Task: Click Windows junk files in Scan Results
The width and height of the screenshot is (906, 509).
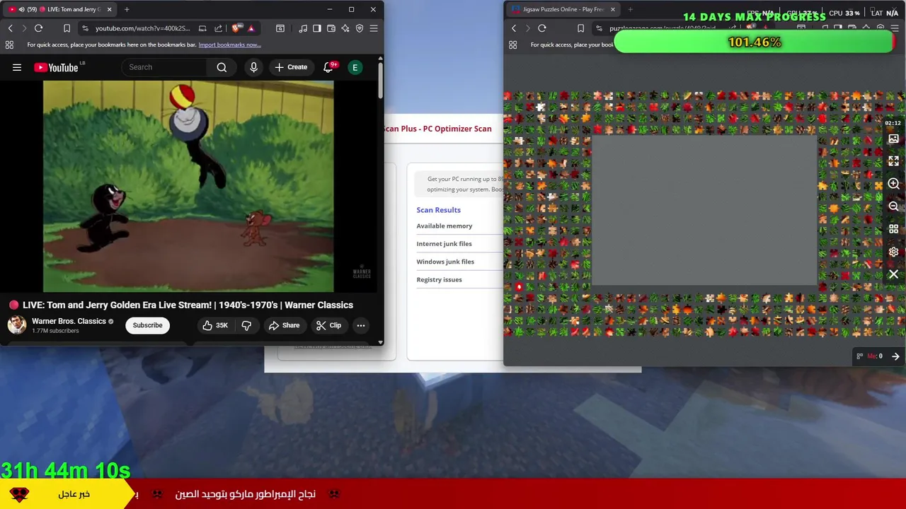Action: (x=445, y=262)
